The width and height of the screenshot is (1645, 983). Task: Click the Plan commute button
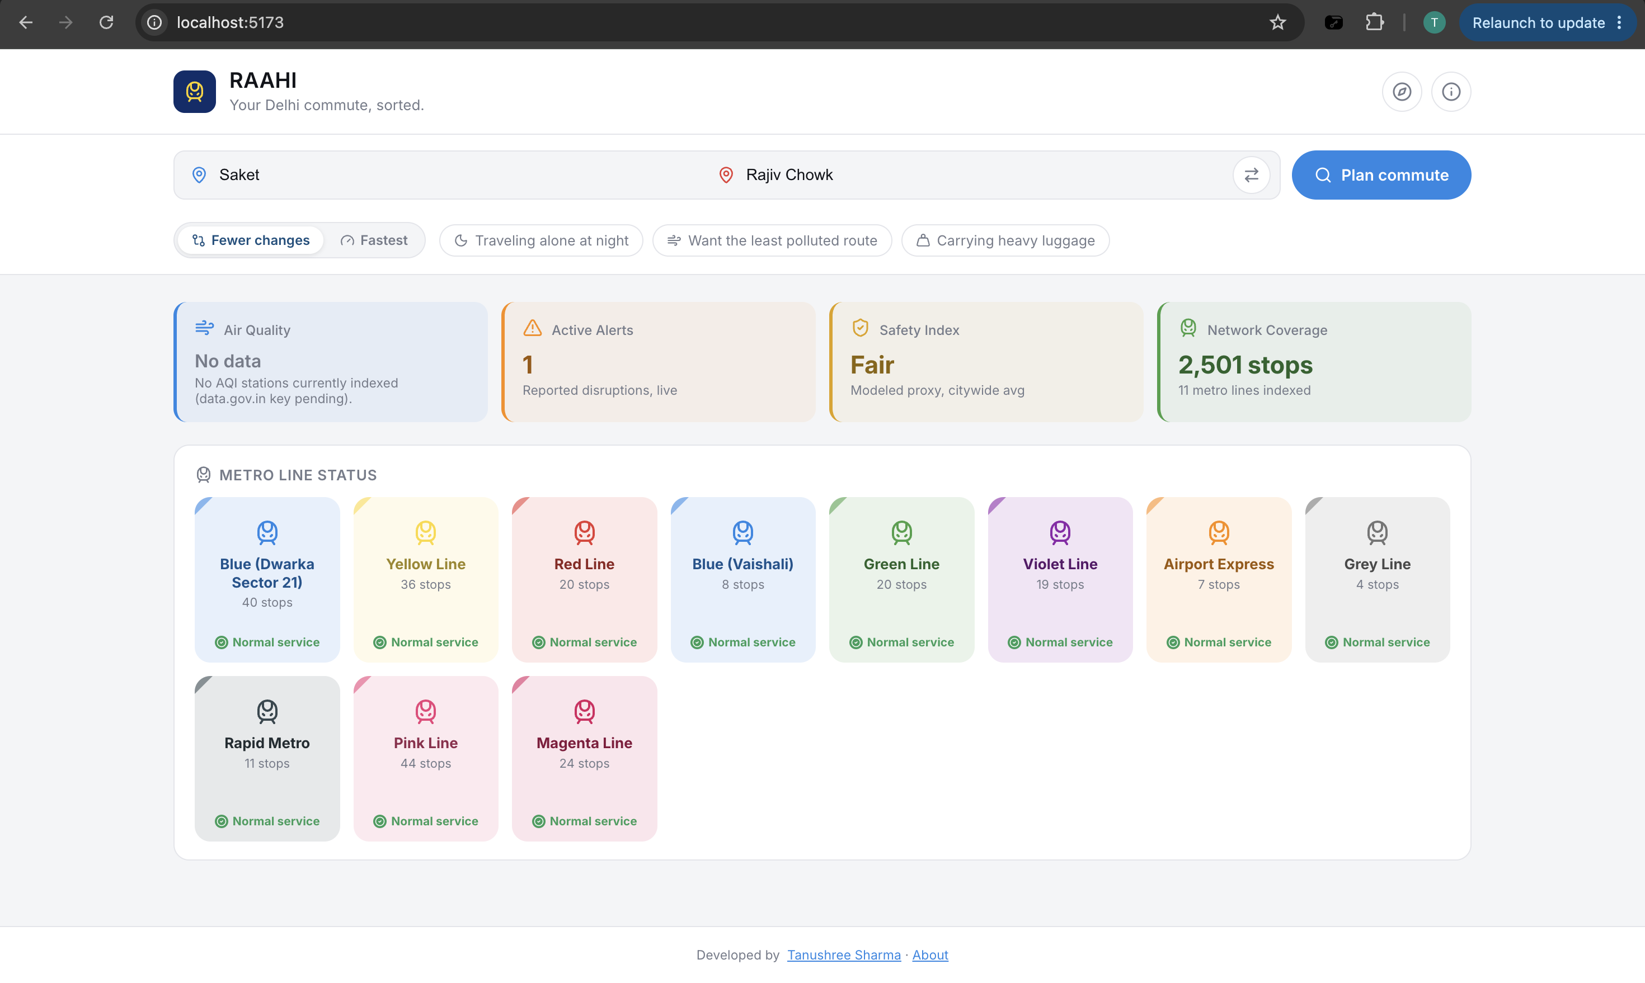tap(1381, 175)
